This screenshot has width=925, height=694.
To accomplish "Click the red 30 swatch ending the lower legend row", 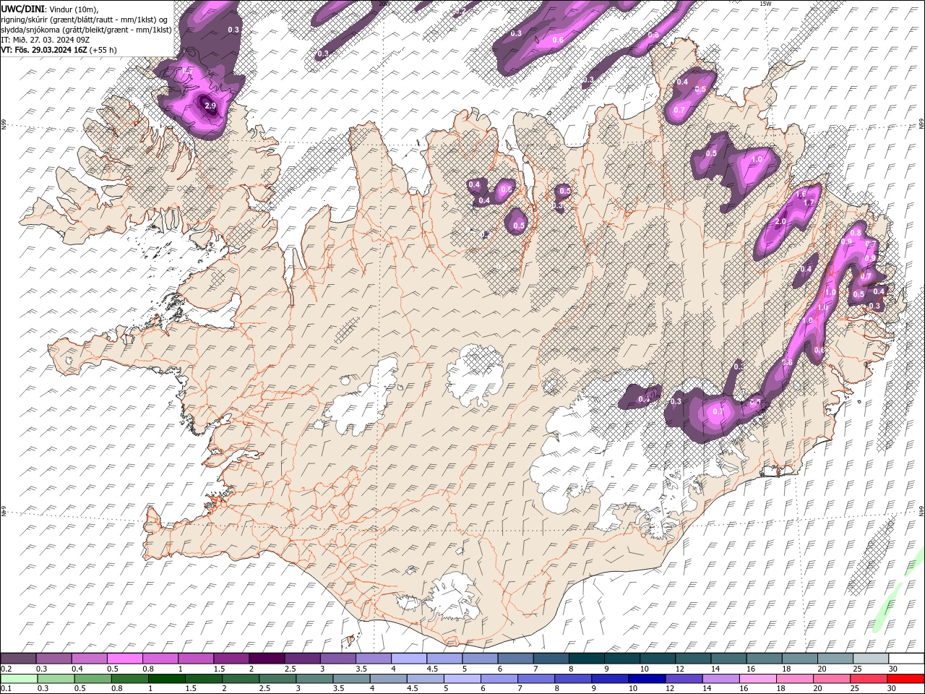I will pos(905,679).
